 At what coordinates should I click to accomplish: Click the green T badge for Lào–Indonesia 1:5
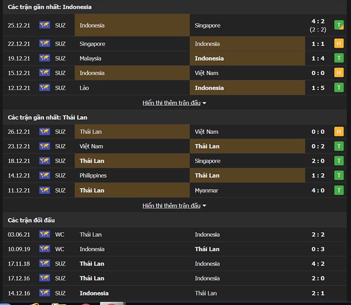click(339, 88)
